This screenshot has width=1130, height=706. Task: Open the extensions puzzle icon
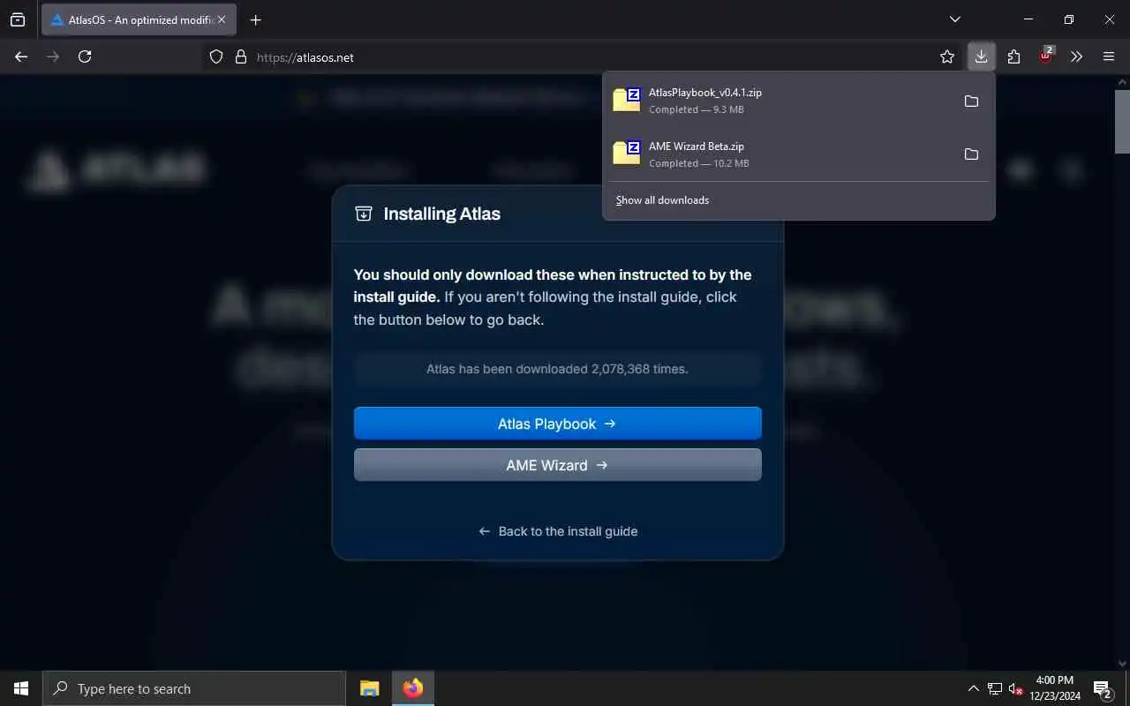click(x=1013, y=56)
